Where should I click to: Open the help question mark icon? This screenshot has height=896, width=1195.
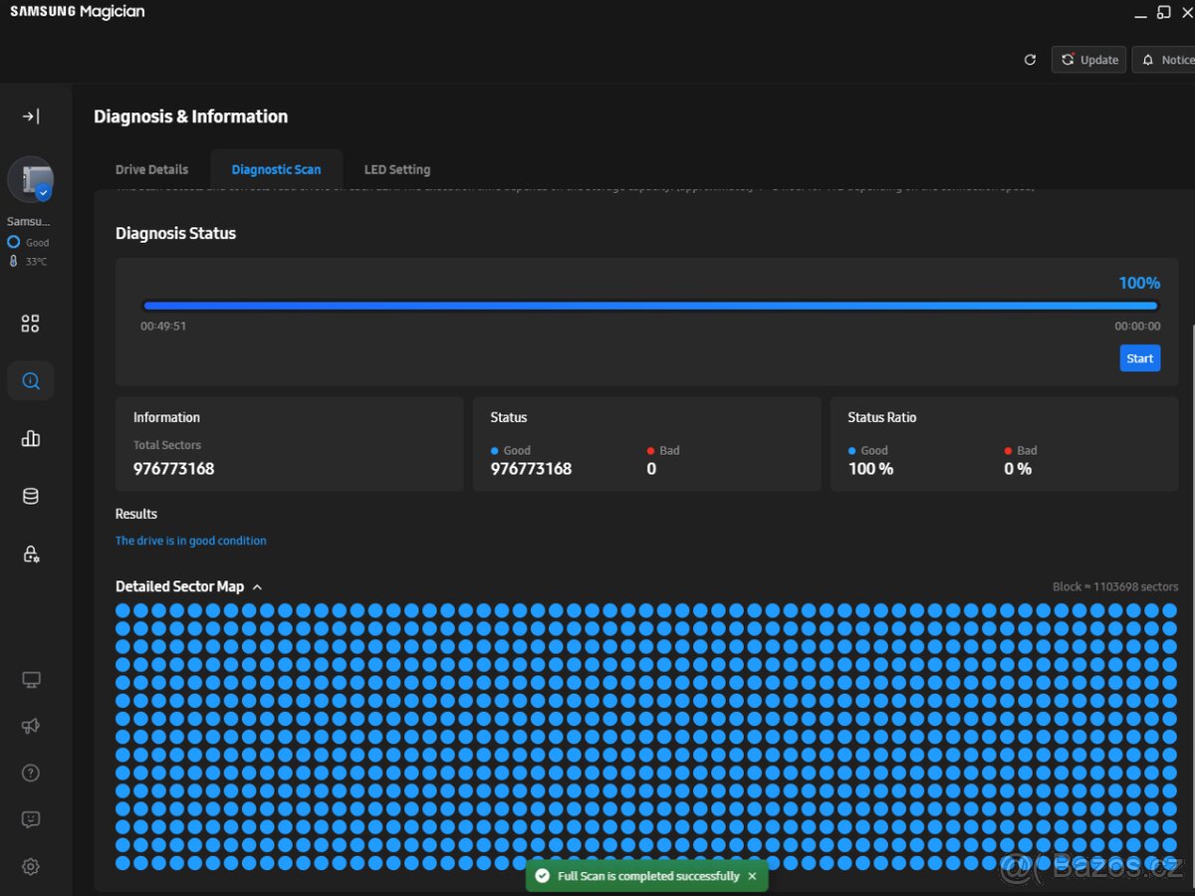click(31, 773)
